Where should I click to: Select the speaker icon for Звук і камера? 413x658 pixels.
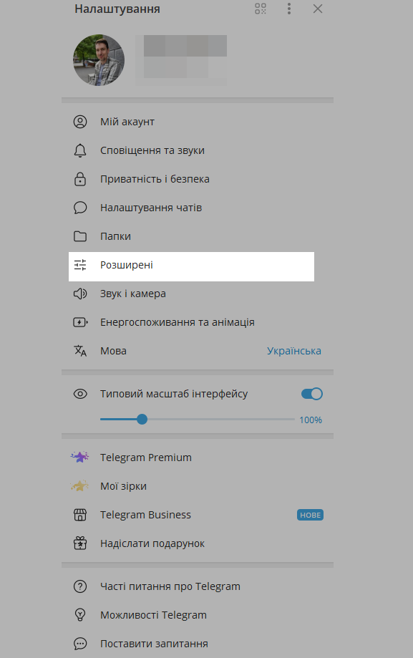coord(80,294)
